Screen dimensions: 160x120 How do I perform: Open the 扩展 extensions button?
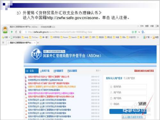(x=146, y=37)
